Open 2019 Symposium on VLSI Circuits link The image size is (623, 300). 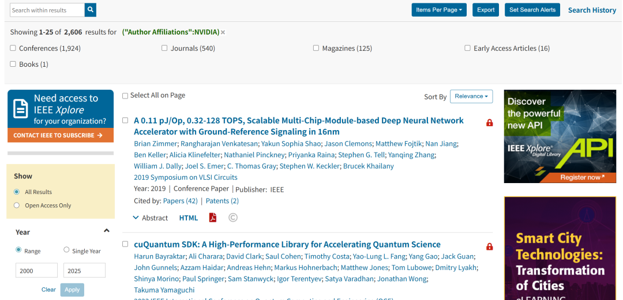[186, 177]
